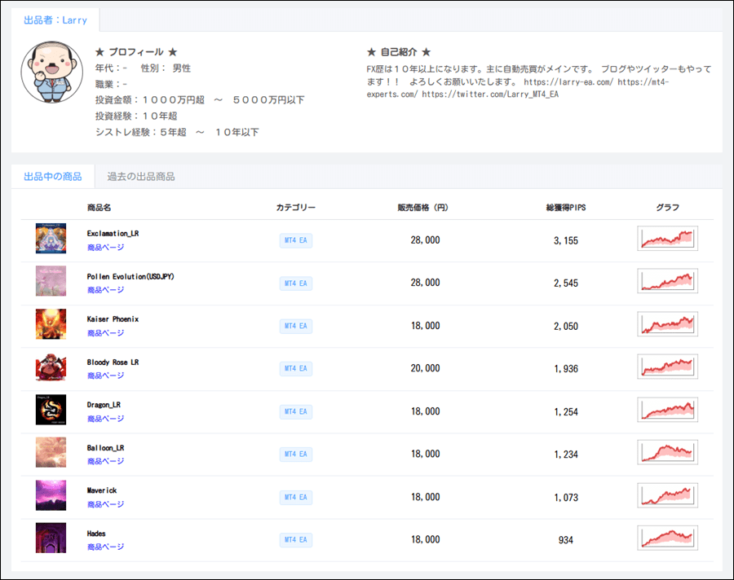Image resolution: width=734 pixels, height=580 pixels.
Task: Click the 出品者：Larry tab
Action: pyautogui.click(x=55, y=20)
